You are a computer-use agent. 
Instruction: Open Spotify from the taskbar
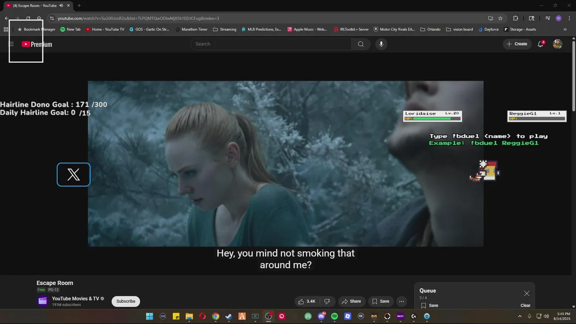(x=334, y=316)
